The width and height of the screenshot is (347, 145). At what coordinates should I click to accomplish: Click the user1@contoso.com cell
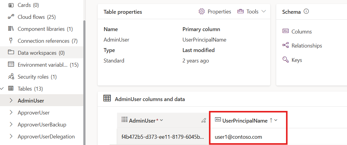238,137
